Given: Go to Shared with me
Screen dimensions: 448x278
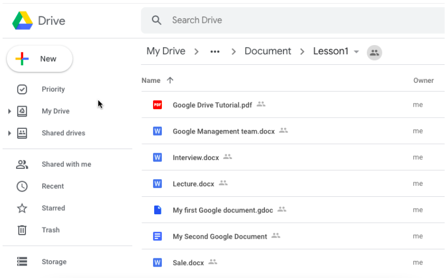Looking at the screenshot, I should click(67, 164).
